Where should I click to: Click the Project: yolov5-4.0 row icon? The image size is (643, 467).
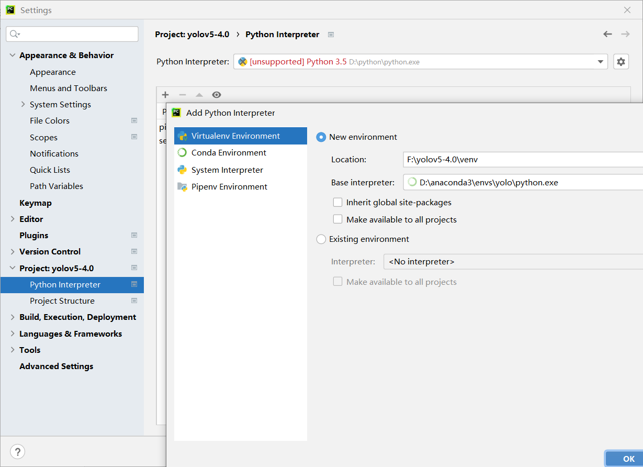pos(134,268)
